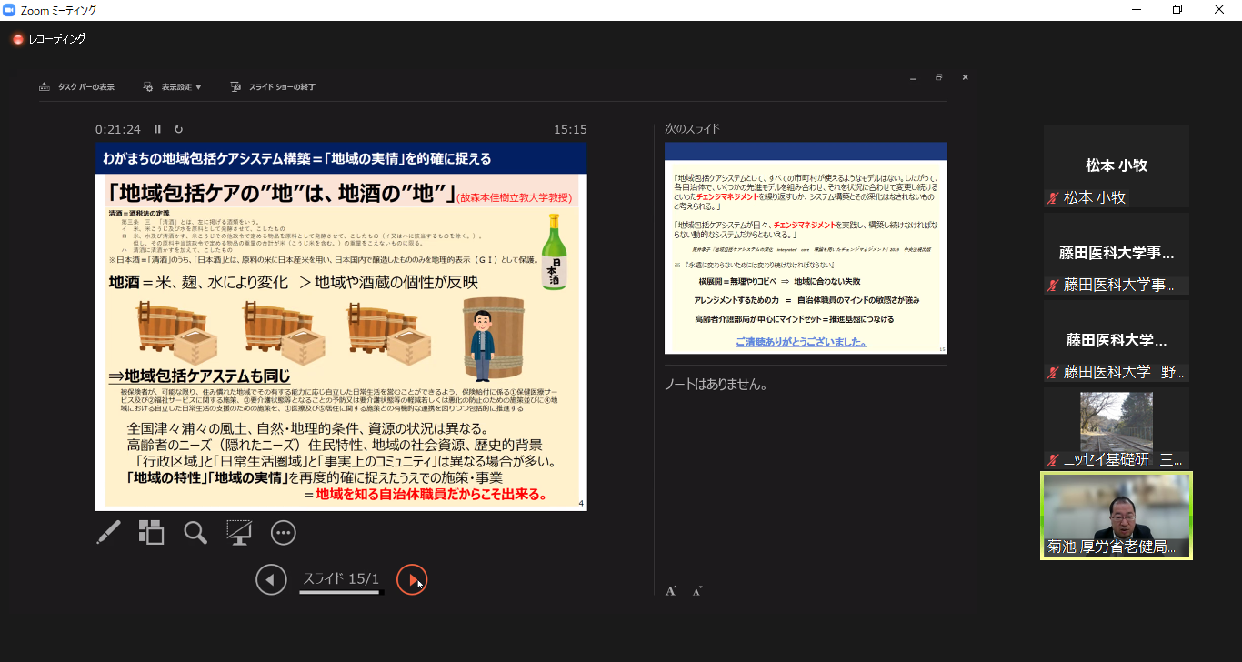This screenshot has height=662, width=1242.
Task: Click the ニッセイ基礎研 participant video tile
Action: [x=1116, y=427]
